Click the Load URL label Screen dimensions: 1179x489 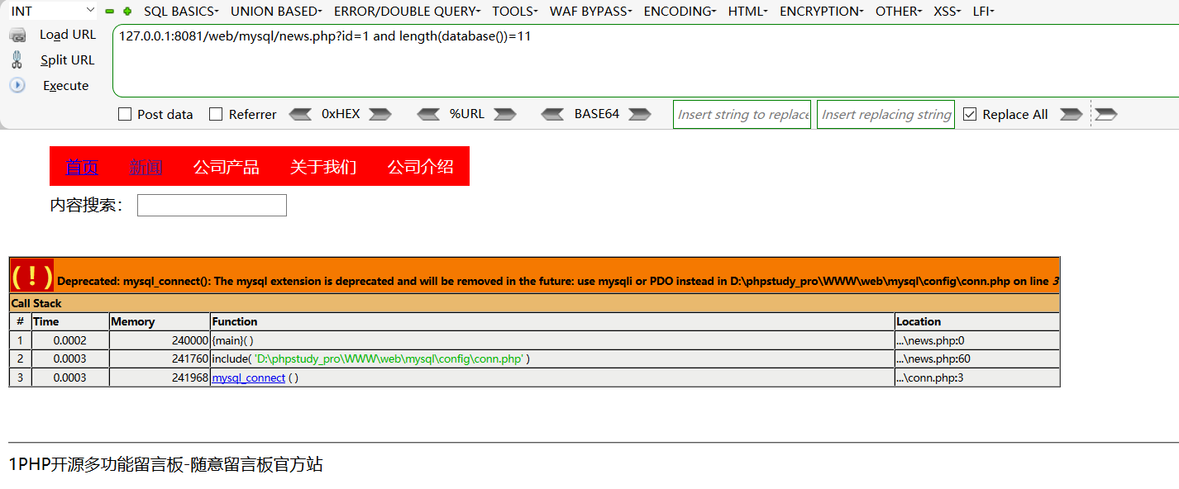68,35
